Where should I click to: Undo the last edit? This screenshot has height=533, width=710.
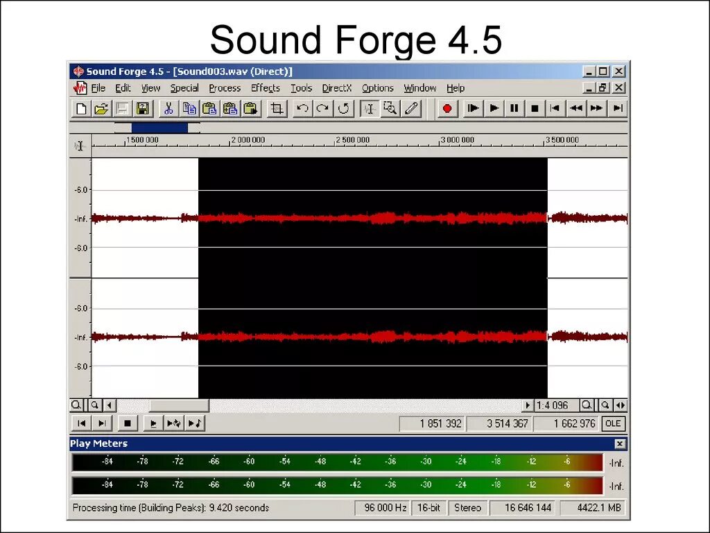(x=302, y=109)
